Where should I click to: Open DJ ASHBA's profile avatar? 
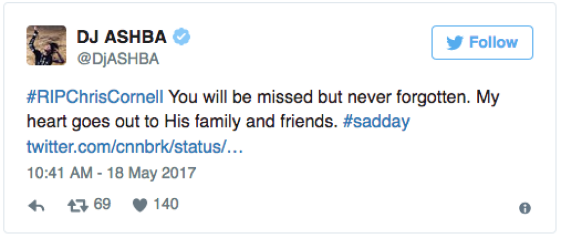(x=47, y=45)
